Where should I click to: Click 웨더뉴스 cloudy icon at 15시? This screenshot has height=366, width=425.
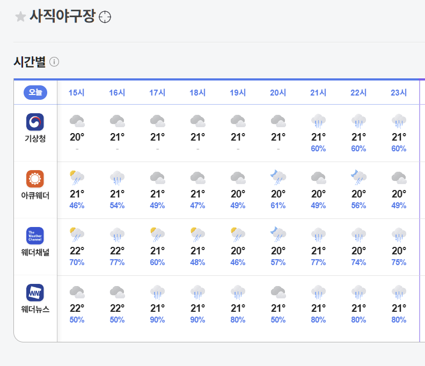(x=77, y=292)
